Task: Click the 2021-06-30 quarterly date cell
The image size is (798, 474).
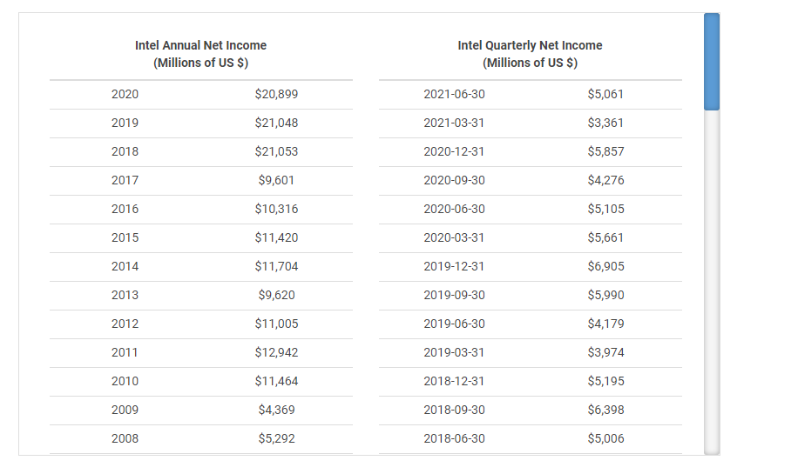Action: coord(454,94)
